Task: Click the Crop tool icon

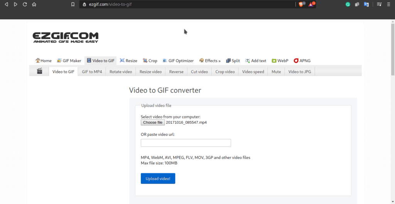Action: [x=145, y=61]
